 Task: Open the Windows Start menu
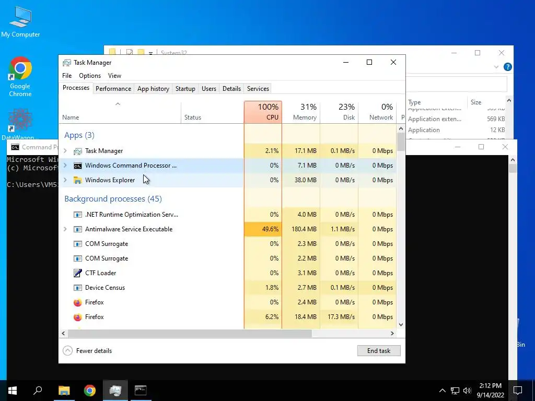tap(13, 391)
